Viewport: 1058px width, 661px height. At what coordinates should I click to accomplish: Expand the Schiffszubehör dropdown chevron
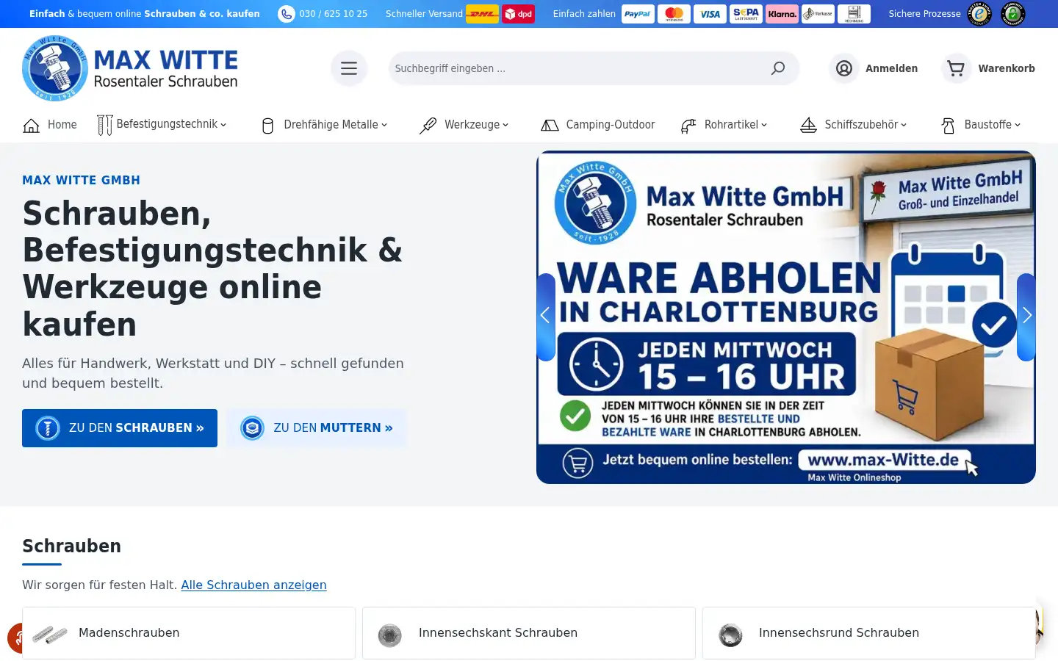(904, 125)
